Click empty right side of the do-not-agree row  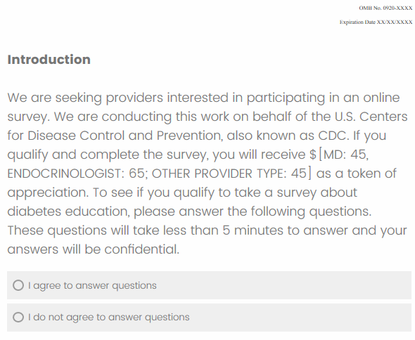pyautogui.click(x=318, y=318)
